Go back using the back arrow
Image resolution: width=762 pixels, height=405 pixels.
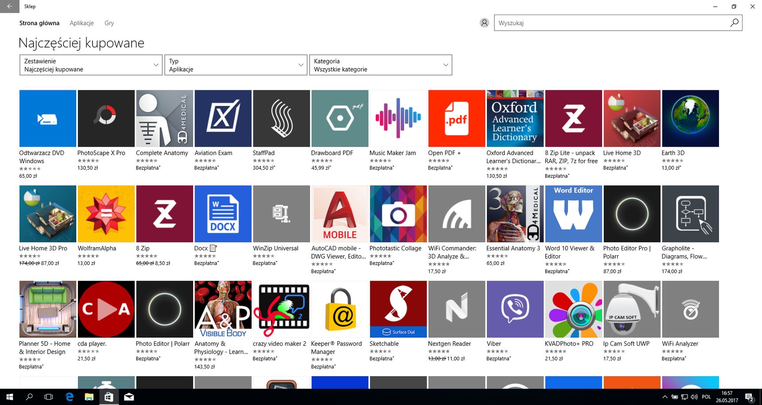pyautogui.click(x=9, y=6)
